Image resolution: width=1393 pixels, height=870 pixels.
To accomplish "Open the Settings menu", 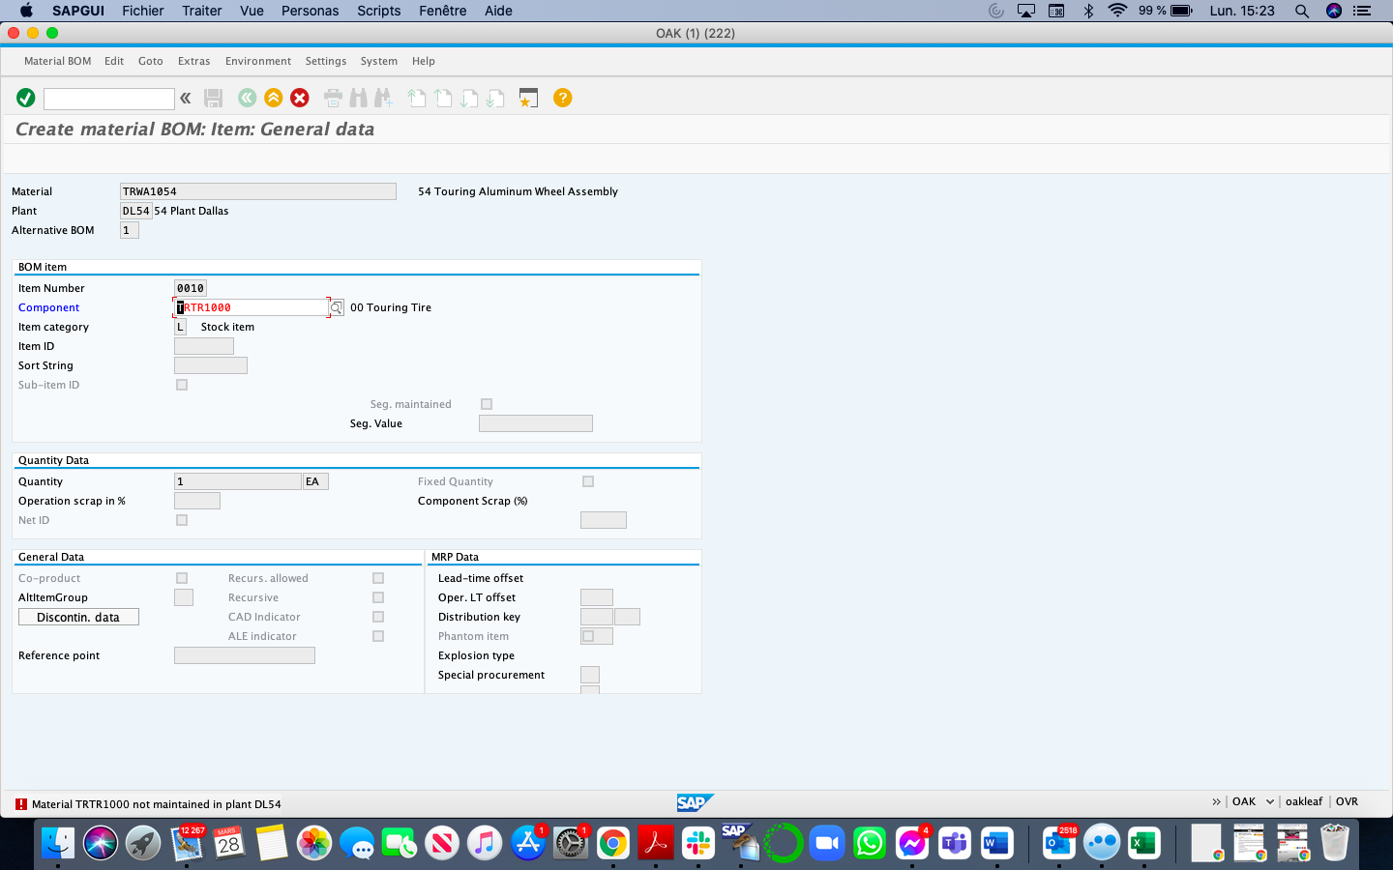I will [x=326, y=61].
